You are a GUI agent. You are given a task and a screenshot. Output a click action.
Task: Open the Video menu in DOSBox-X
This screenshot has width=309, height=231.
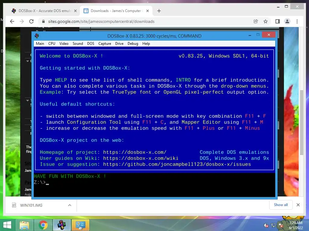64,44
